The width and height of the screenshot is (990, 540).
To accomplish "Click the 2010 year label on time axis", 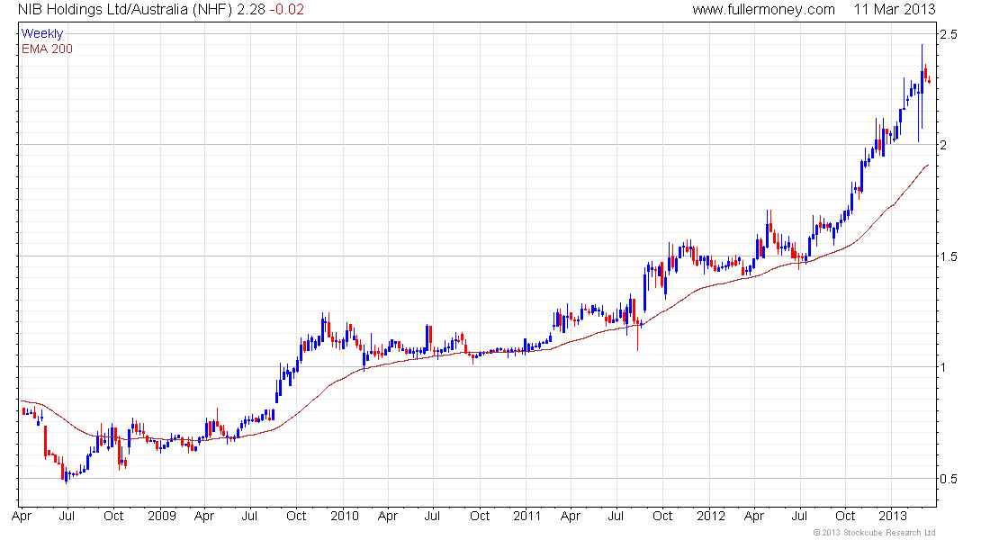I will [344, 516].
